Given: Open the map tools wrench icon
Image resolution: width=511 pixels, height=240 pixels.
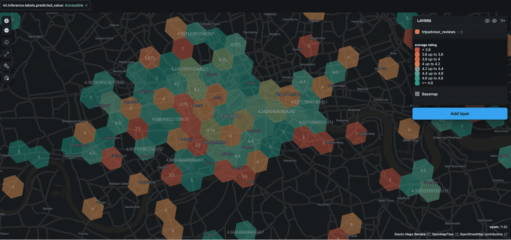Looking at the screenshot, I should (6, 66).
